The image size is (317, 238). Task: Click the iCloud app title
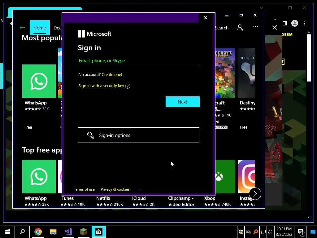coord(139,198)
